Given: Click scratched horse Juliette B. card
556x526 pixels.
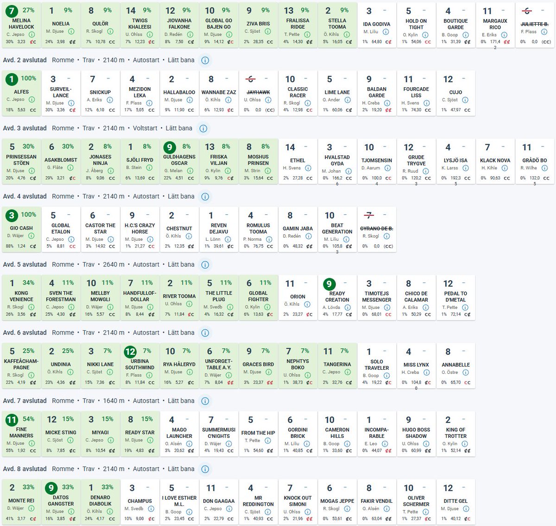Looking at the screenshot, I should point(534,24).
